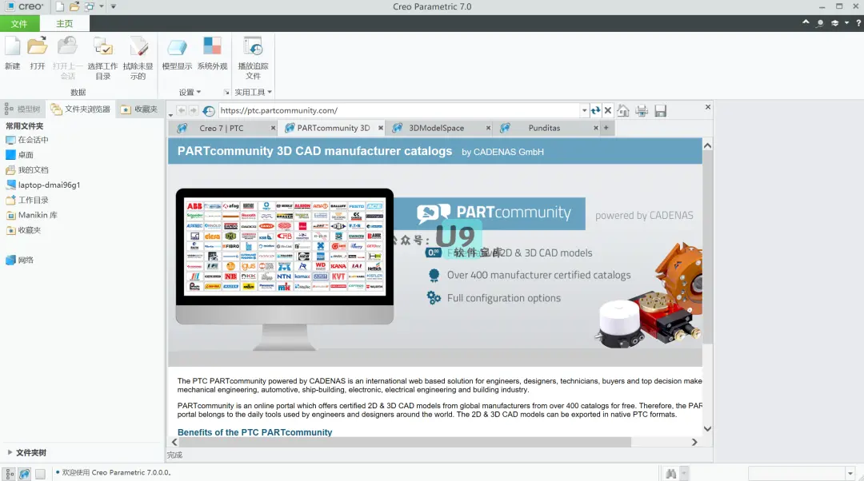
Task: Toggle browser display icon in status bar
Action: click(24, 473)
